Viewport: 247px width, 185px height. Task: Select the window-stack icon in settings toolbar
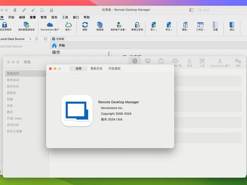(161, 61)
